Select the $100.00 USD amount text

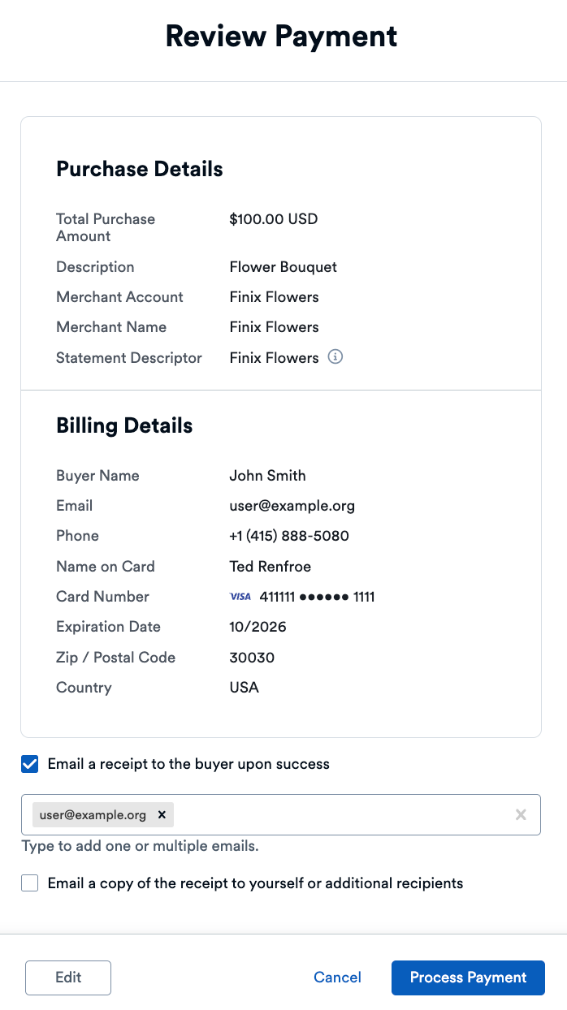point(274,219)
